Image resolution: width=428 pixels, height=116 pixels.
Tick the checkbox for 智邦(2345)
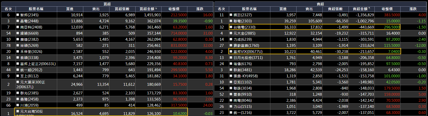(x=18, y=15)
